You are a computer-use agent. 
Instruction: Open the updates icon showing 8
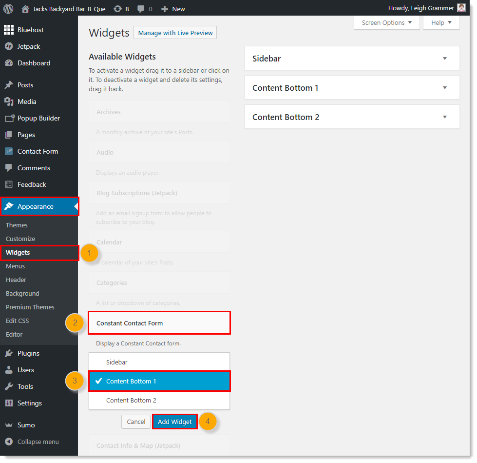[118, 9]
